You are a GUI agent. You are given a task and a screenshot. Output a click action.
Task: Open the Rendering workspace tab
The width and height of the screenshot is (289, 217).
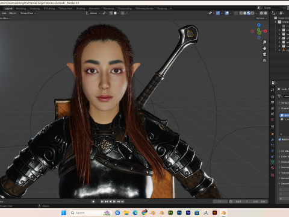click(x=108, y=8)
